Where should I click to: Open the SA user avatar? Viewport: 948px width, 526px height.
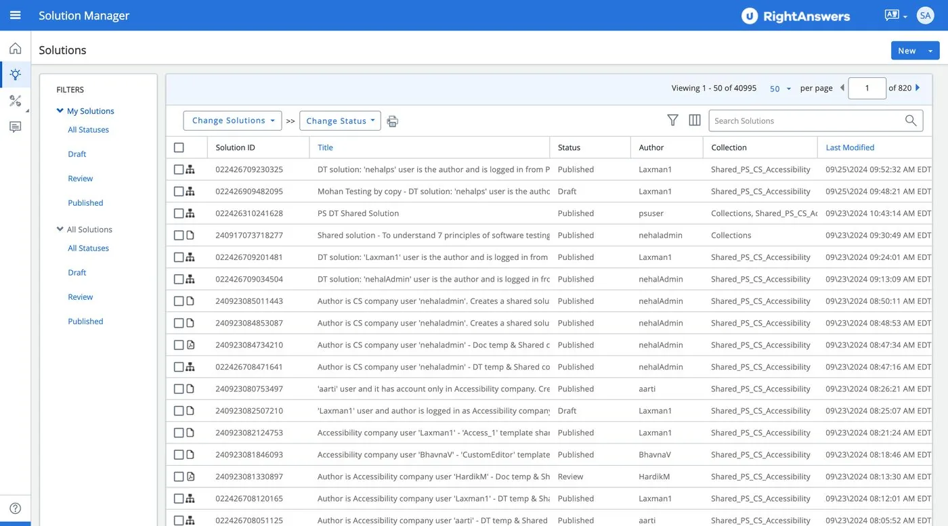click(x=925, y=16)
